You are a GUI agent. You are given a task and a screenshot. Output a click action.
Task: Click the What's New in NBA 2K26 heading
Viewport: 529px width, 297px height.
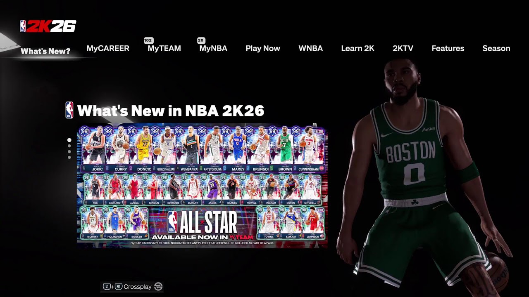click(x=170, y=111)
